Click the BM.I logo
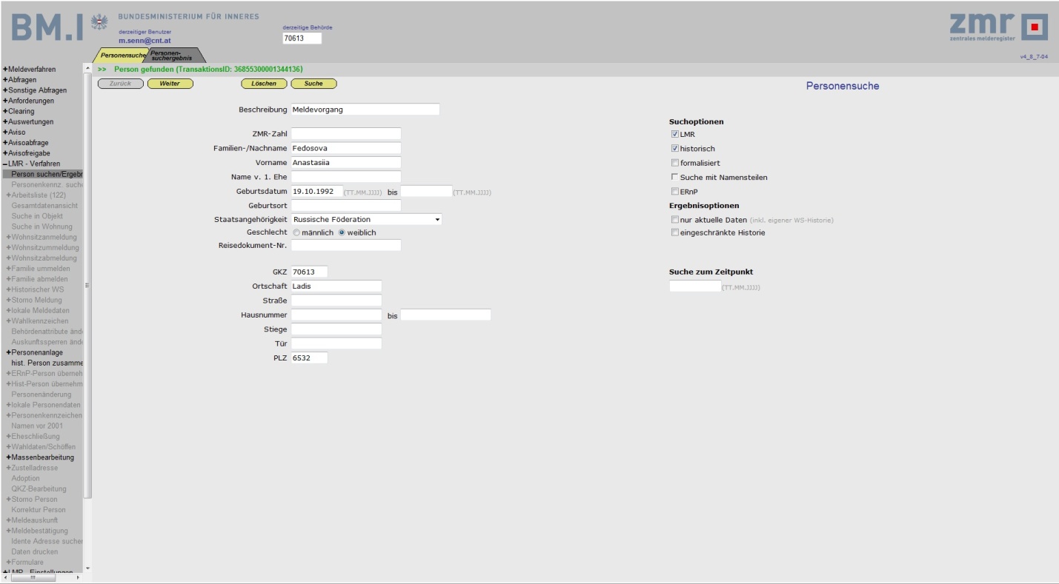The image size is (1059, 584). click(x=47, y=29)
